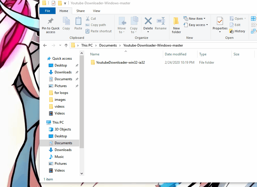
Task: Select highlighted Documents under This PC
Action: pyautogui.click(x=59, y=143)
